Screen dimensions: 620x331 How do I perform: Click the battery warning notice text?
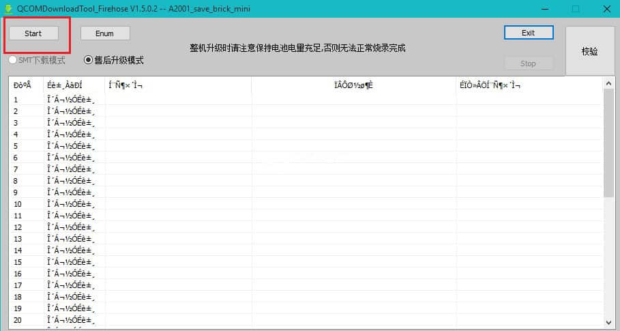pos(297,48)
